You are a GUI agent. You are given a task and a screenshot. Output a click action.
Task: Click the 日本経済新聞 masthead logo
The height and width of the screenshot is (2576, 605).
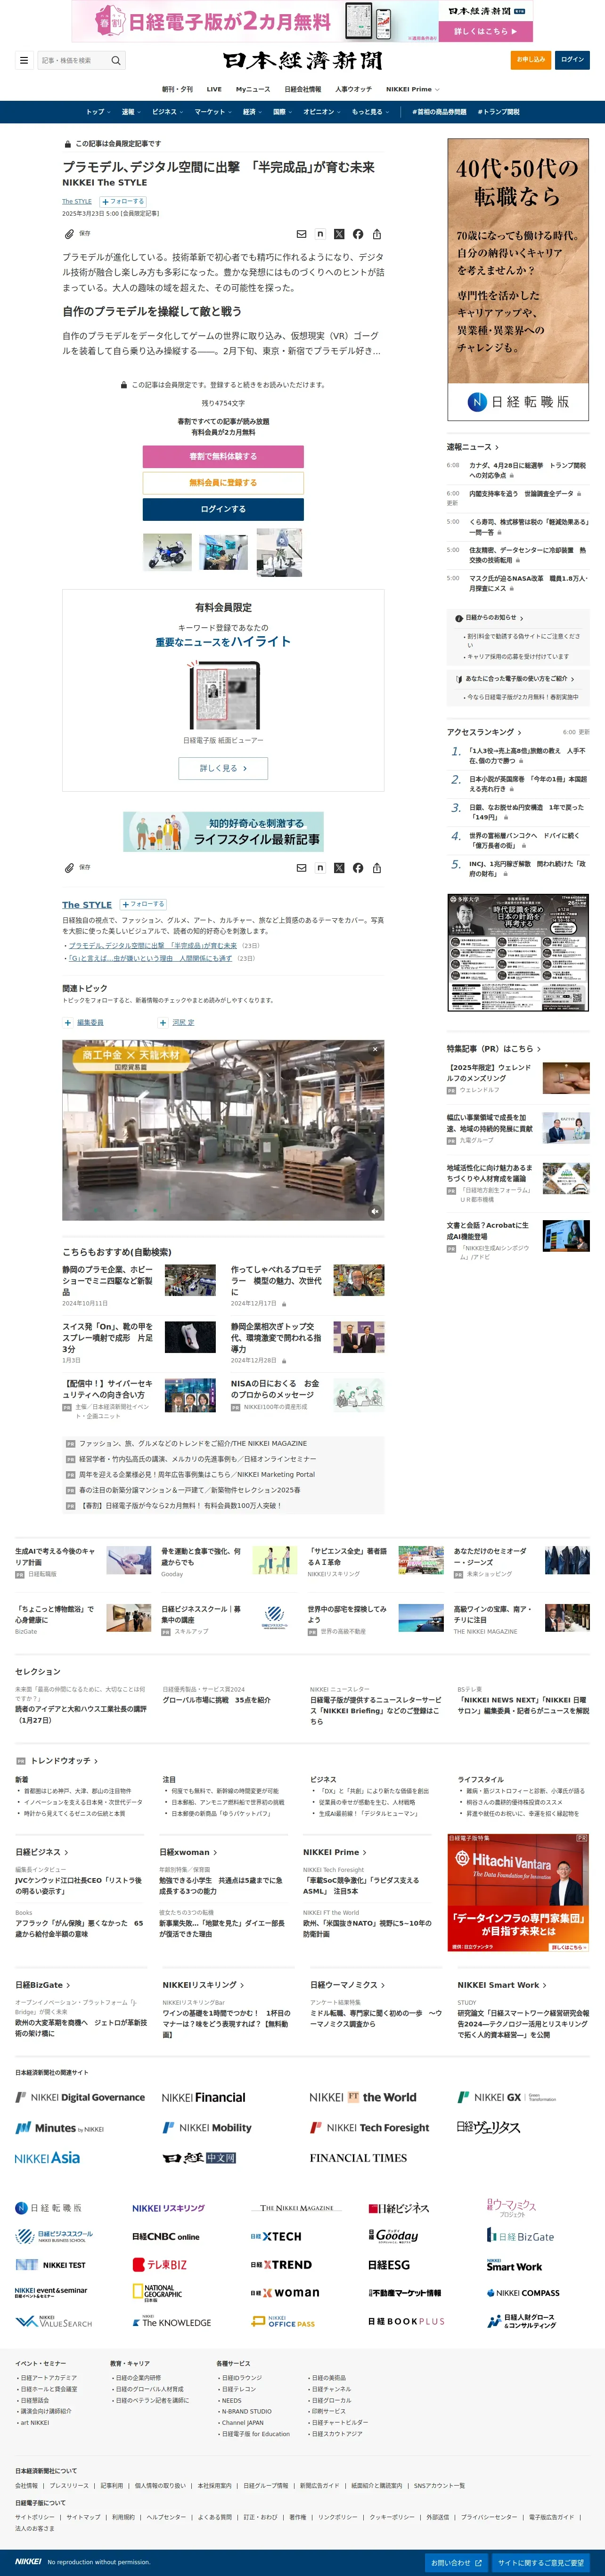(x=303, y=60)
